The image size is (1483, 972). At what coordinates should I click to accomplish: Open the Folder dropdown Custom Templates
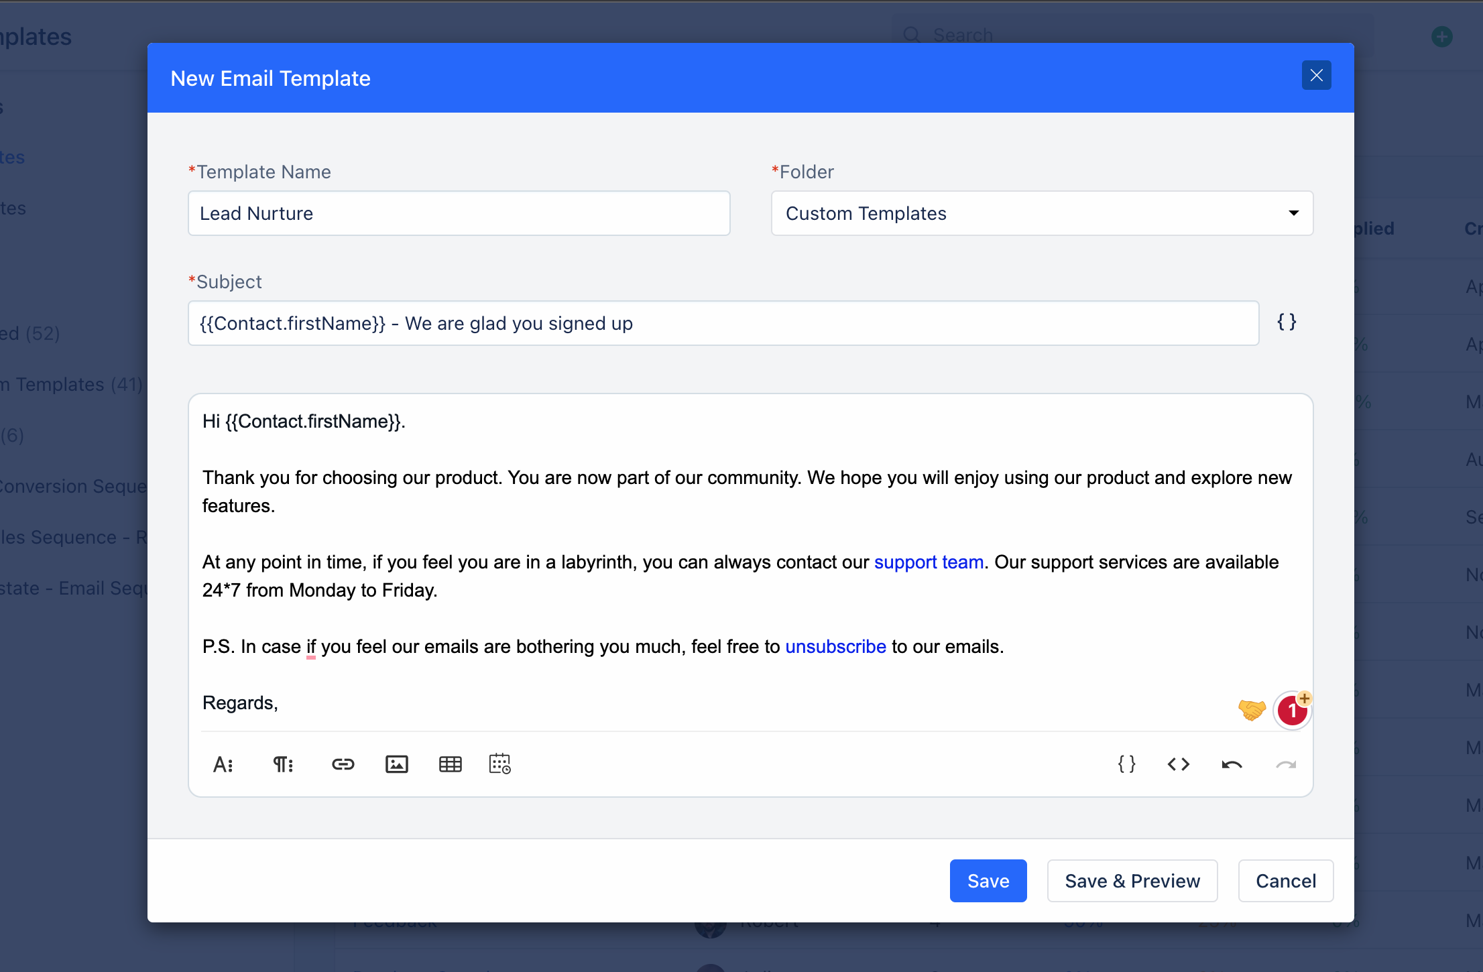(1042, 213)
